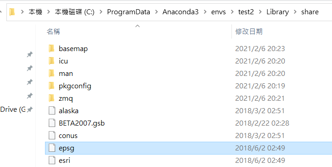Expand the chevron after ProgramData in path
The height and width of the screenshot is (167, 332).
pyautogui.click(x=157, y=12)
